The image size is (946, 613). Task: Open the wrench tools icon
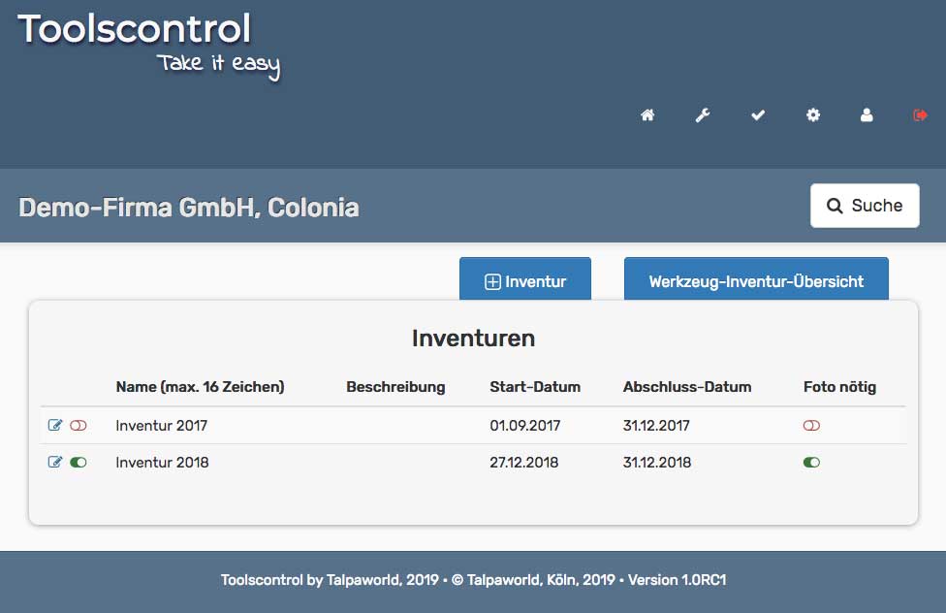pos(703,114)
